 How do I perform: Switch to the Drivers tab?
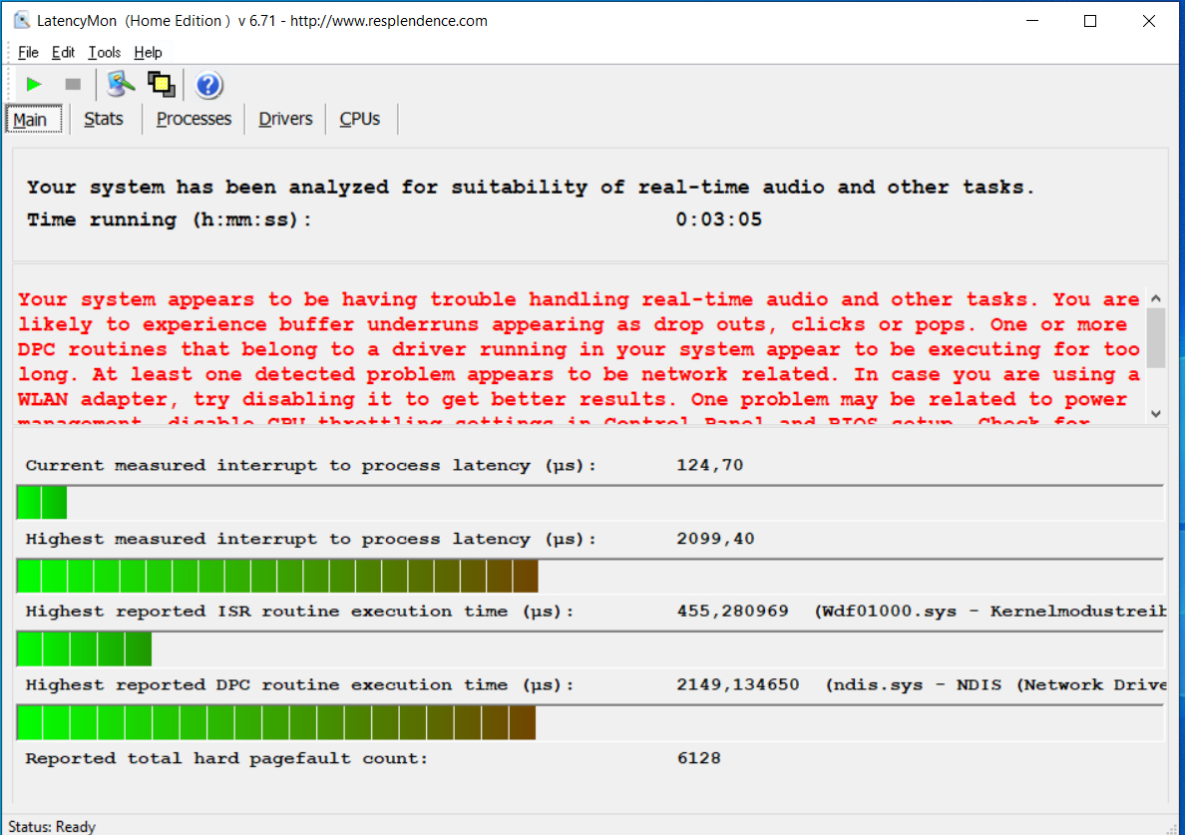[285, 119]
